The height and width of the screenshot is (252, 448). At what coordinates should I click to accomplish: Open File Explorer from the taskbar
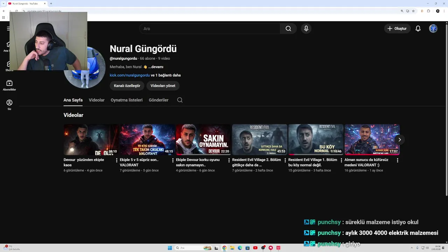(x=232, y=248)
